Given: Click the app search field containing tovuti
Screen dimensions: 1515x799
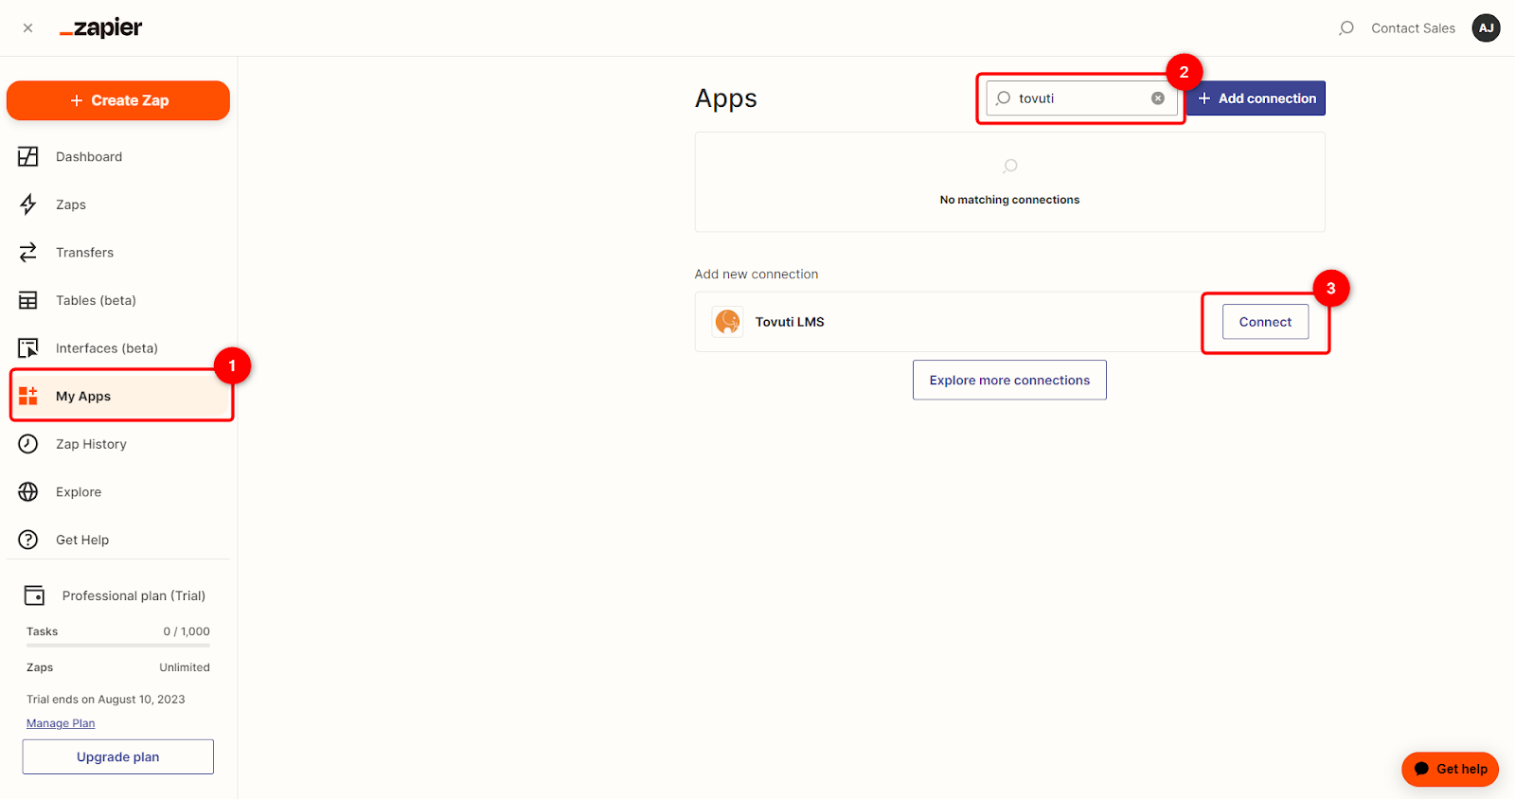Looking at the screenshot, I should [x=1081, y=98].
